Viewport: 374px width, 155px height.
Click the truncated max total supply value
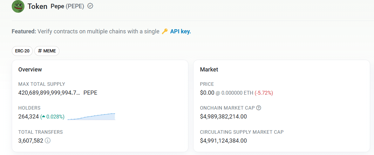coord(49,93)
